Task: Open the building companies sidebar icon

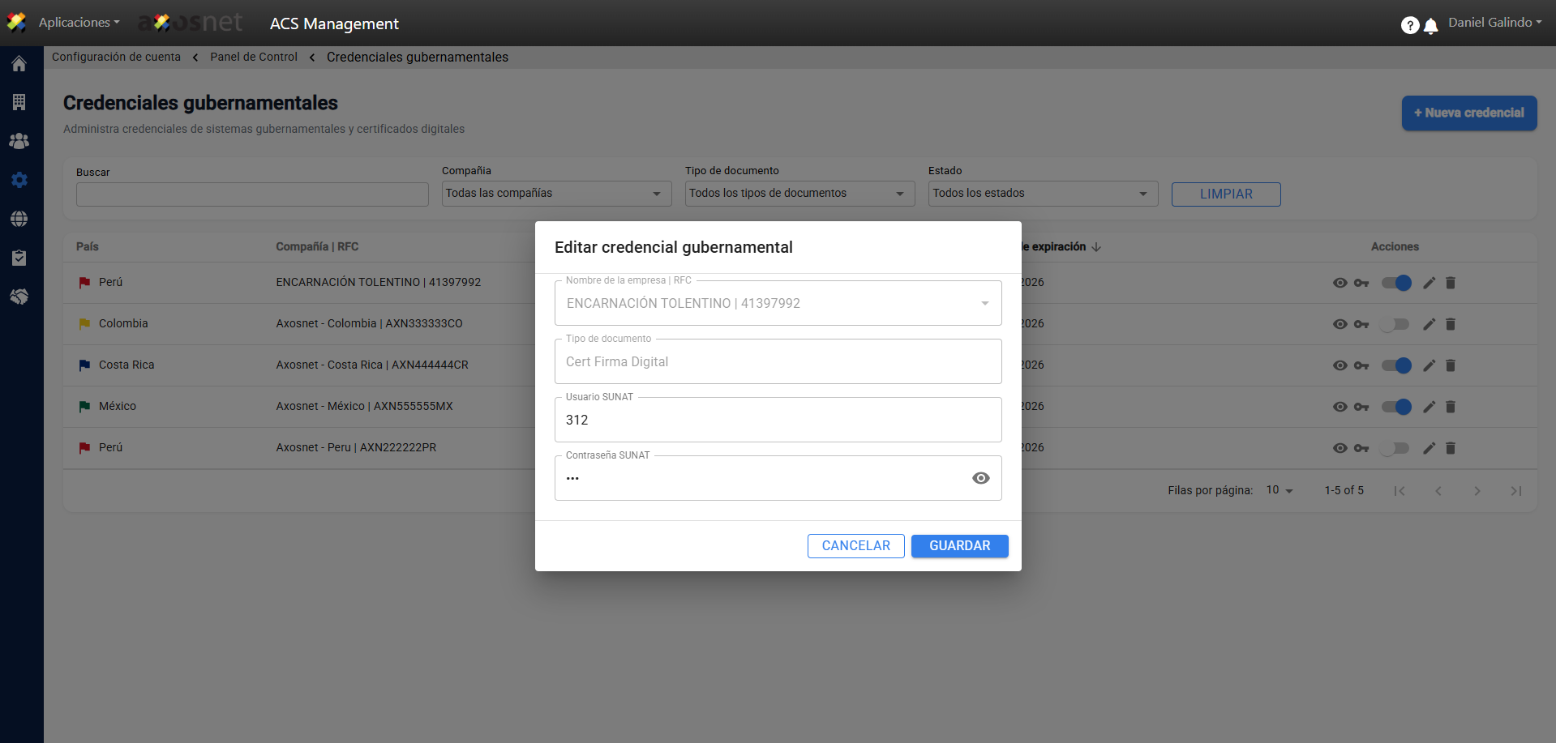Action: point(19,102)
